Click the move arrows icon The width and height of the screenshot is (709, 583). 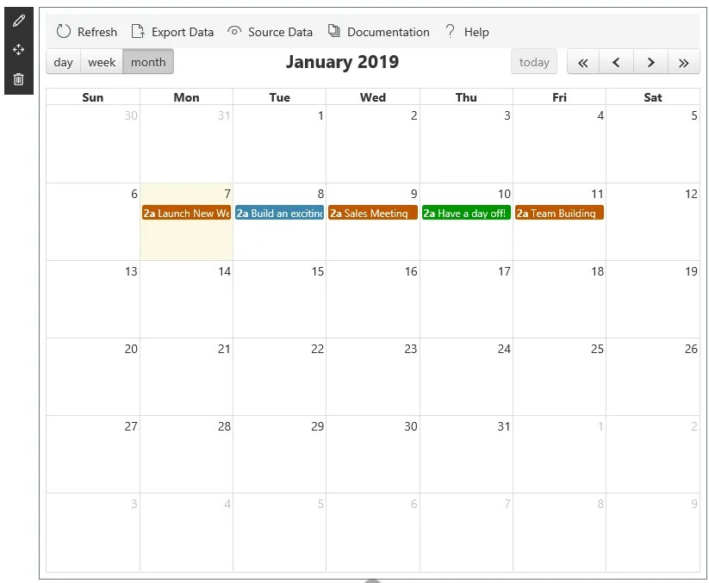coord(19,50)
